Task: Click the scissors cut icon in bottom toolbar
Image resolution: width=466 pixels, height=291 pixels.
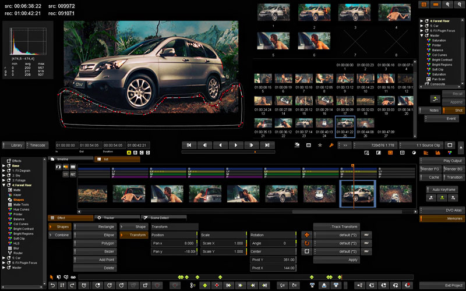Action: click(x=193, y=285)
